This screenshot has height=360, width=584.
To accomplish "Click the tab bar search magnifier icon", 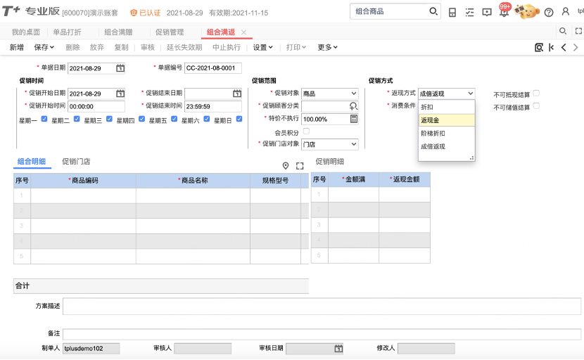I will coord(563,31).
